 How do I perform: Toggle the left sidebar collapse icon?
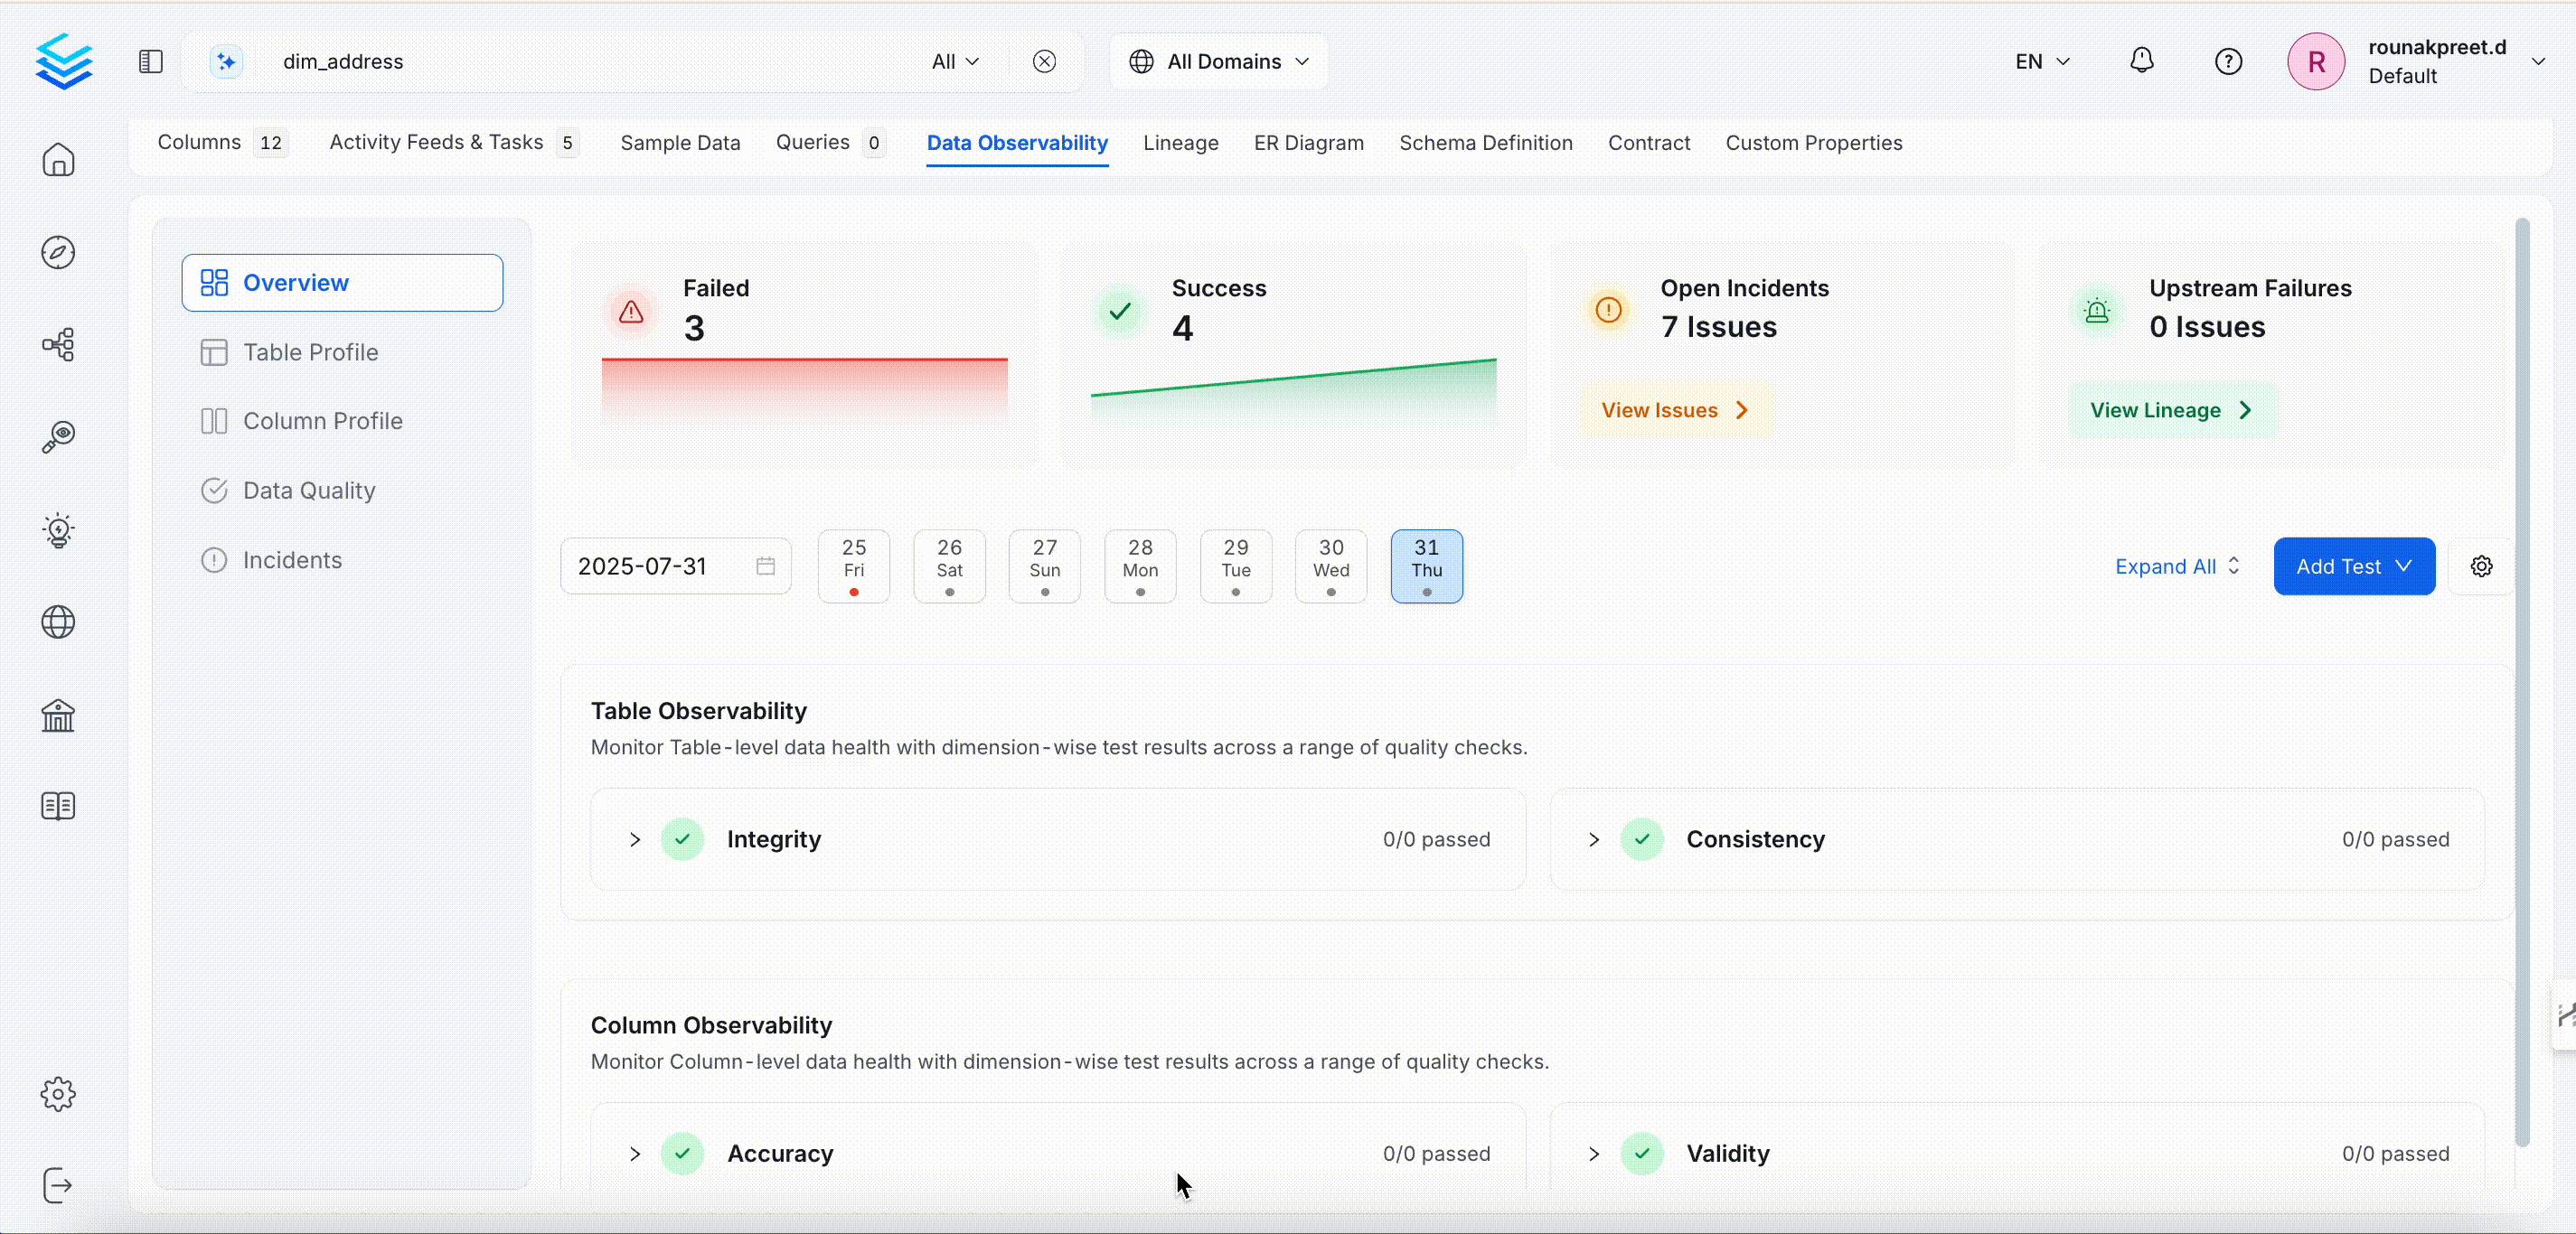(x=151, y=61)
